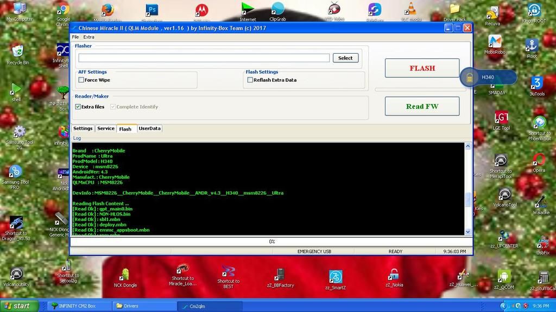Open the MoboRobo desktop shortcut

[x=495, y=42]
